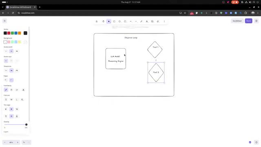Image resolution: width=261 pixels, height=147 pixels.
Task: Set sloppiness to architect
Action: (x=6, y=71)
